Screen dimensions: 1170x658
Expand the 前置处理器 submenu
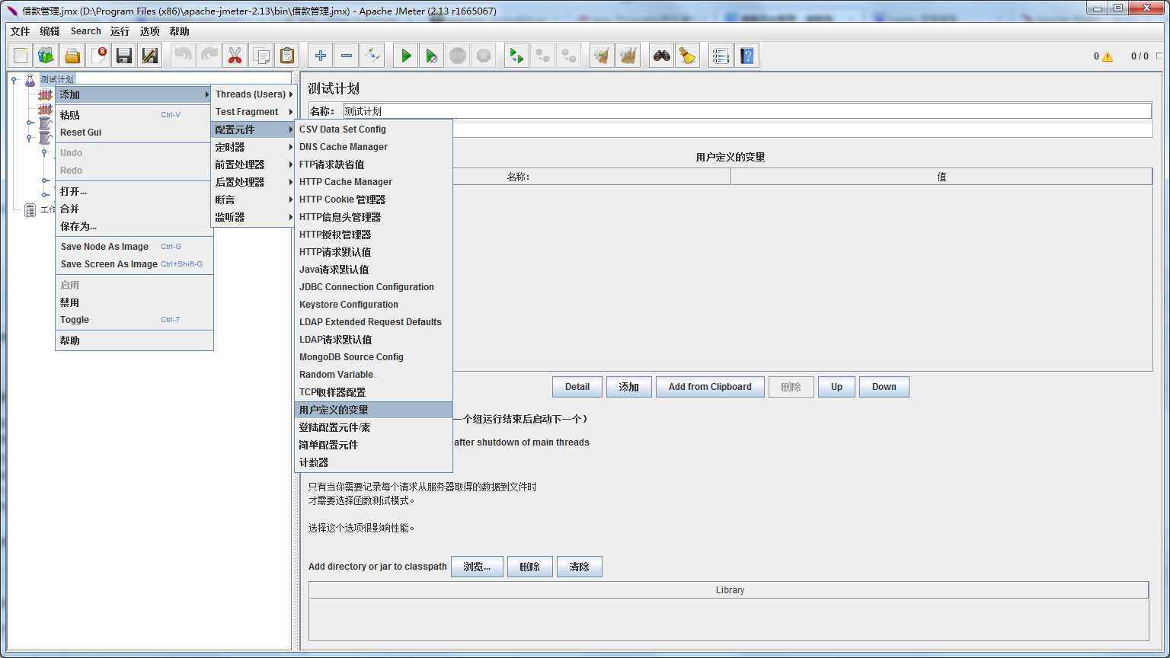tap(253, 164)
